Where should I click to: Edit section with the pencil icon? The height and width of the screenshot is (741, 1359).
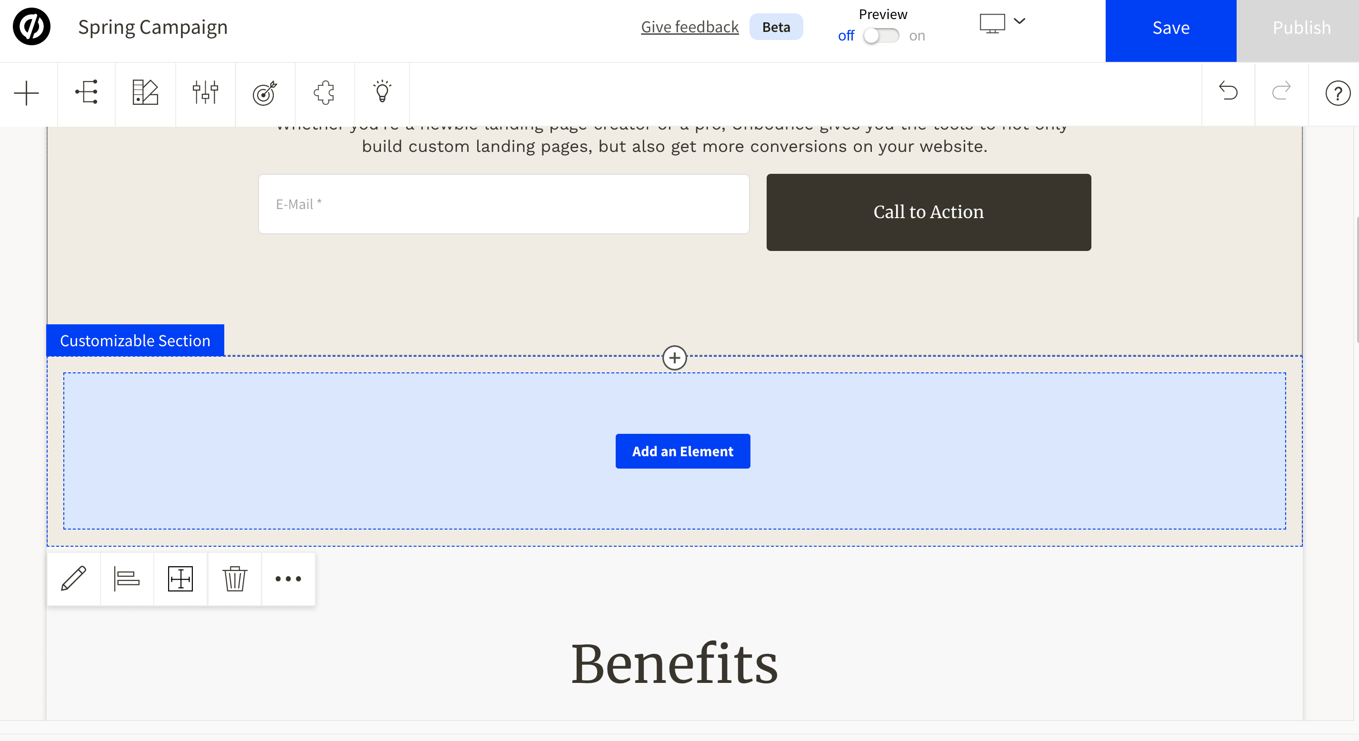[74, 579]
